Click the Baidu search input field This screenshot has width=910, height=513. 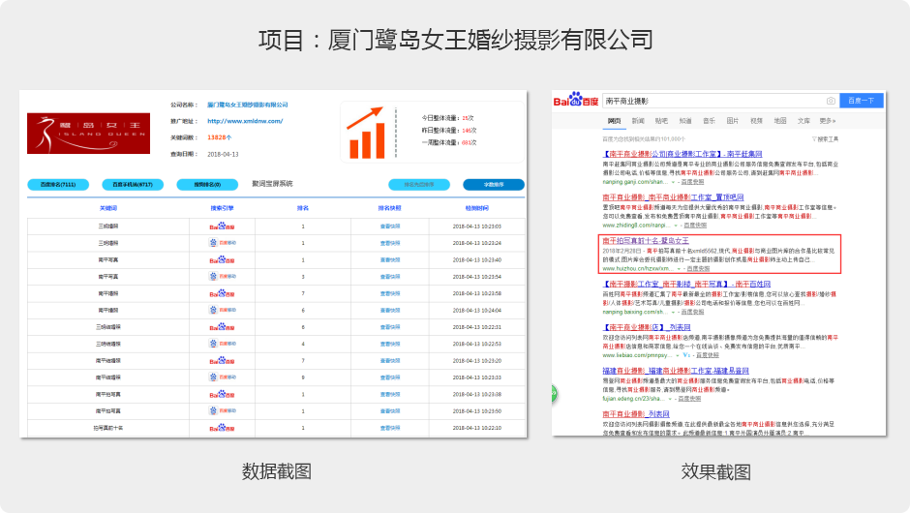(720, 101)
